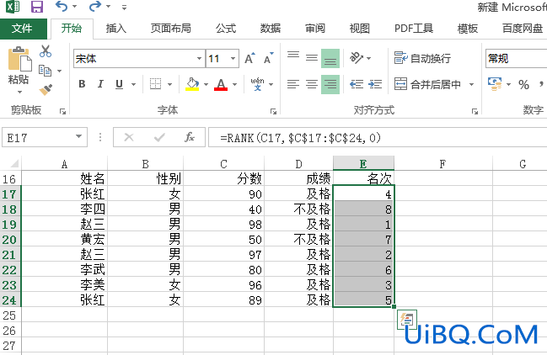Open the 剪贴板 group dialog launcher

coord(62,111)
